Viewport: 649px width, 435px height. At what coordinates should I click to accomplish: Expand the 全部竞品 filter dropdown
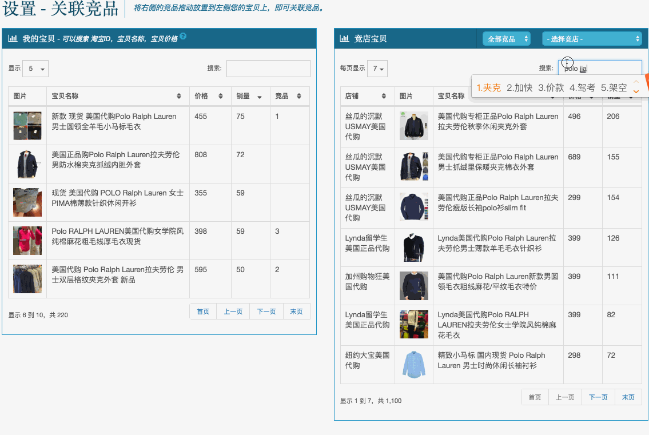click(507, 39)
